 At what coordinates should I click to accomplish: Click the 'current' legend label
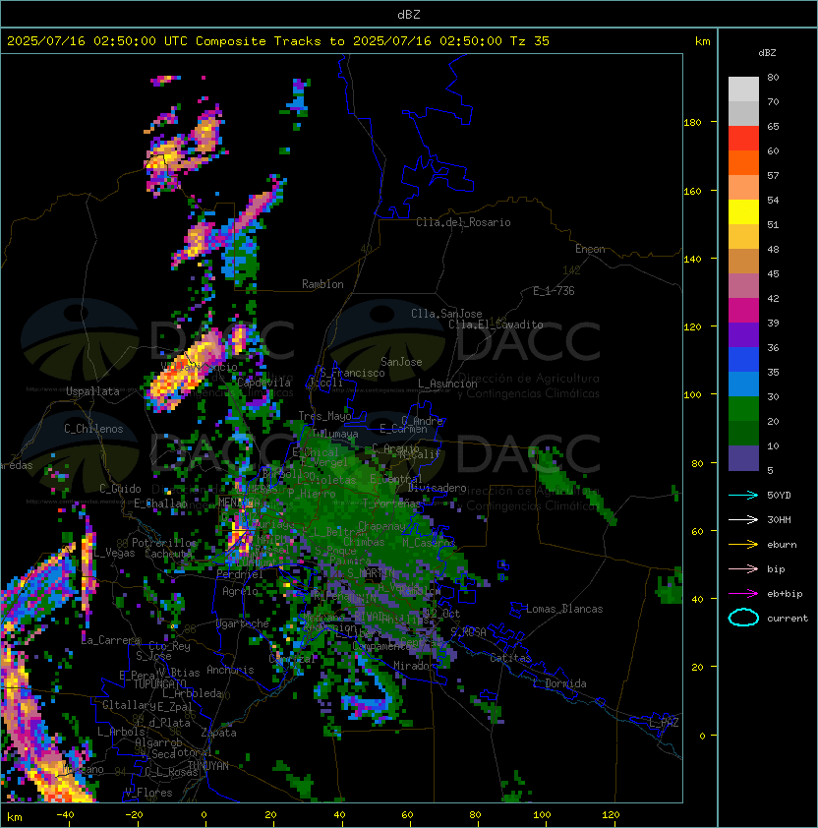tap(788, 619)
